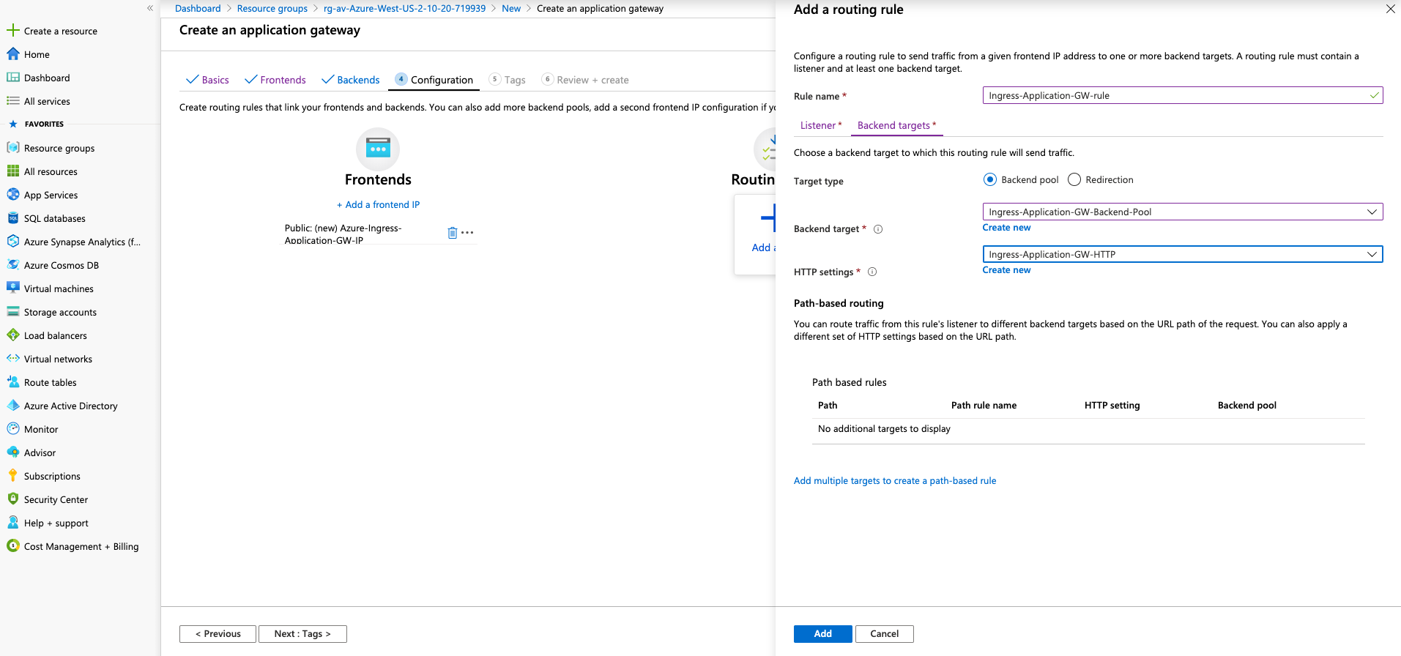Click the Add a frontend IP link
Viewport: 1401px width, 656px height.
click(378, 205)
